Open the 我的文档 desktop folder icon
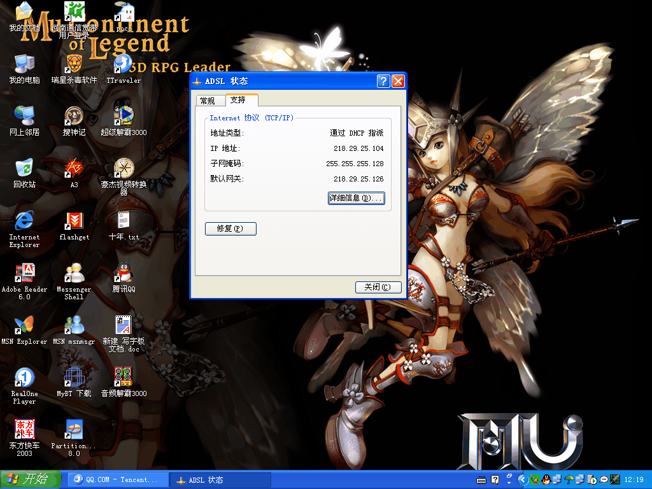This screenshot has width=652, height=489. coord(24,17)
